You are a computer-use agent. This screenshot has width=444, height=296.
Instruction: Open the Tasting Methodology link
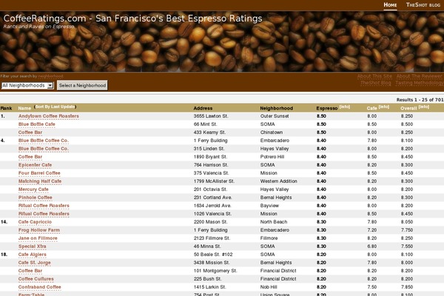click(420, 83)
